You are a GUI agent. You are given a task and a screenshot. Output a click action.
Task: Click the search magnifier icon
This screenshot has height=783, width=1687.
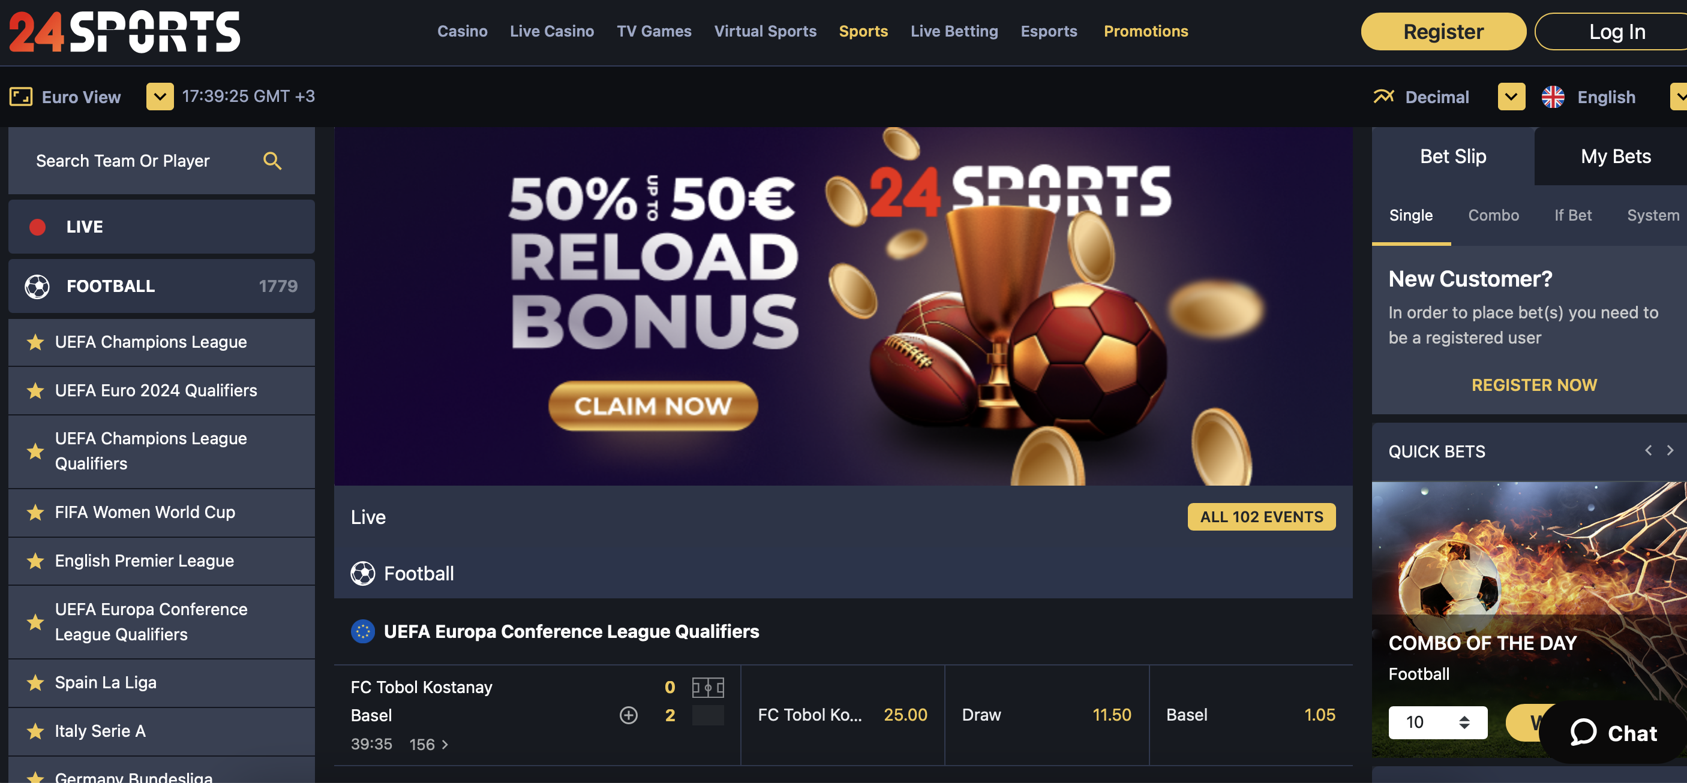click(272, 161)
